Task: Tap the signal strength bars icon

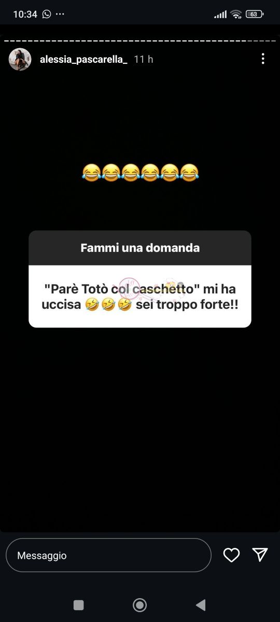Action: tap(220, 15)
